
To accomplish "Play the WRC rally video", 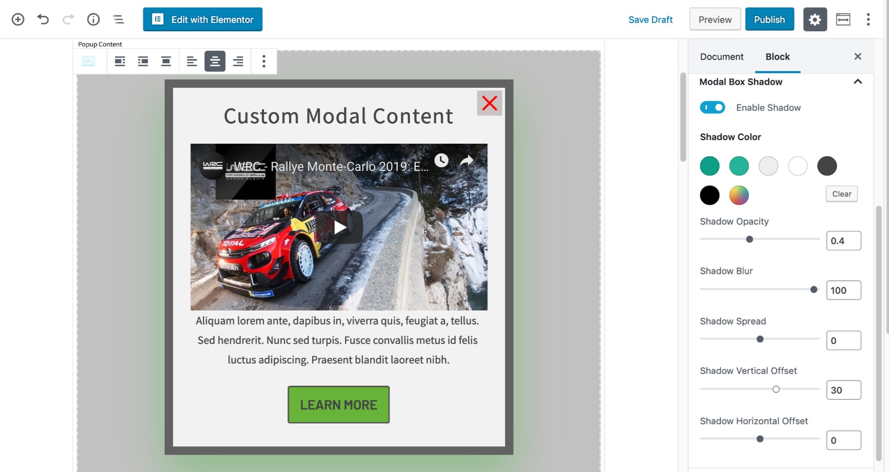I will pyautogui.click(x=340, y=227).
